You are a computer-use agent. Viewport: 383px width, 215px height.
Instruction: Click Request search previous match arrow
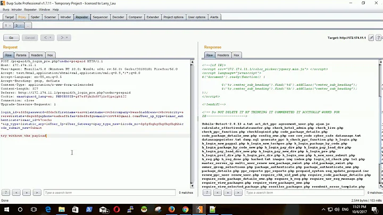(x=16, y=192)
